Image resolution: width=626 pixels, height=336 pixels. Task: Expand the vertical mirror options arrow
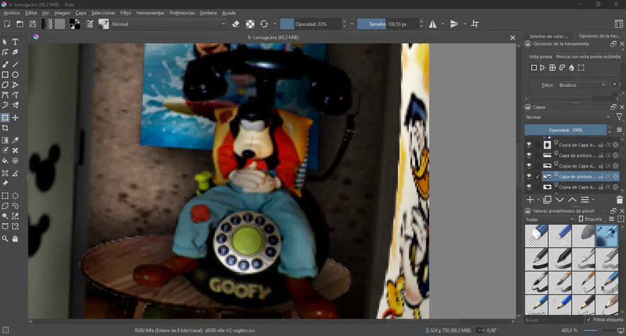click(x=465, y=24)
